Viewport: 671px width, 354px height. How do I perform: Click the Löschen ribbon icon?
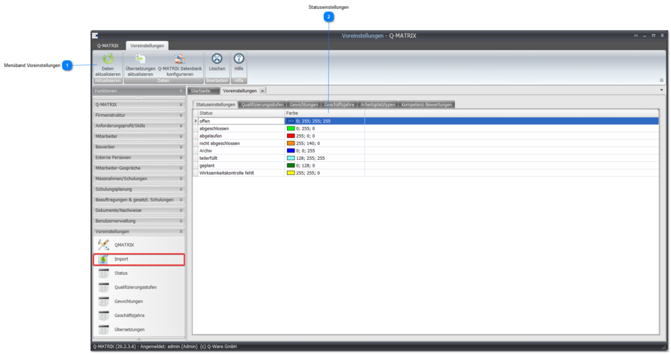217,59
